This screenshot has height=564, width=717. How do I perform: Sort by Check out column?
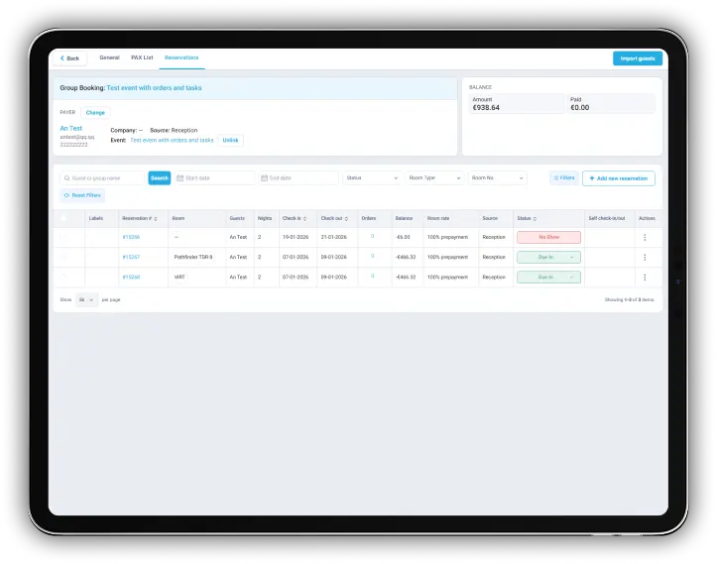334,218
